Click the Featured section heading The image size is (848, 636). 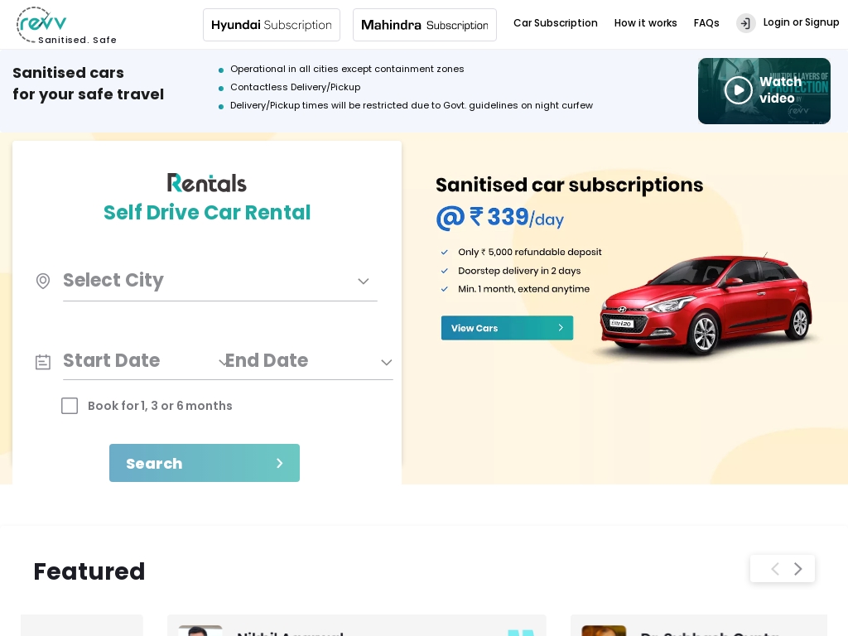(x=89, y=571)
